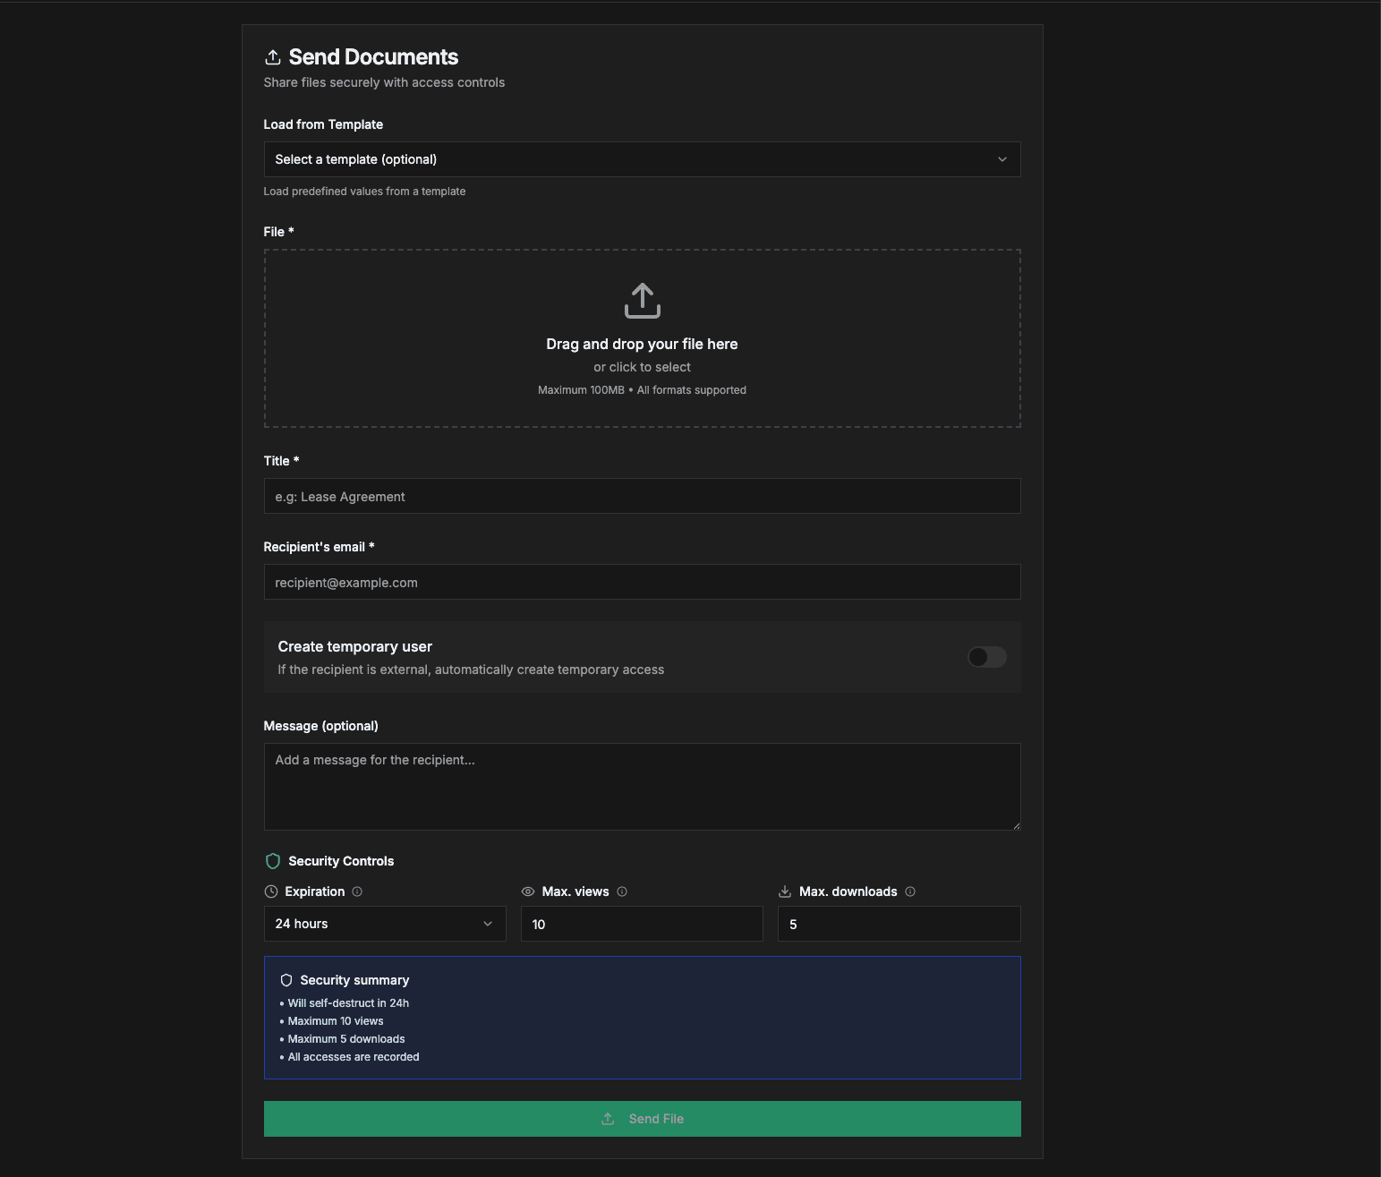Click the shield icon in the Security summary box
This screenshot has height=1177, width=1381.
(286, 979)
